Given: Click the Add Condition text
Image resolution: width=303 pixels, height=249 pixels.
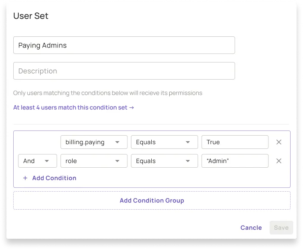Looking at the screenshot, I should pos(54,178).
